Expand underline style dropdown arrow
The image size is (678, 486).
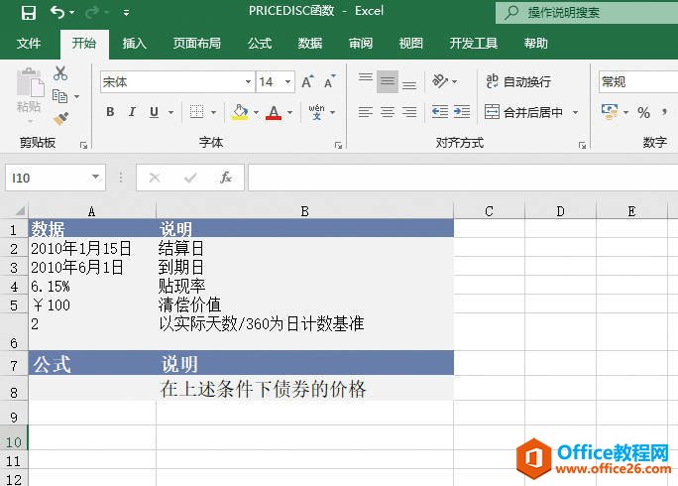[170, 112]
